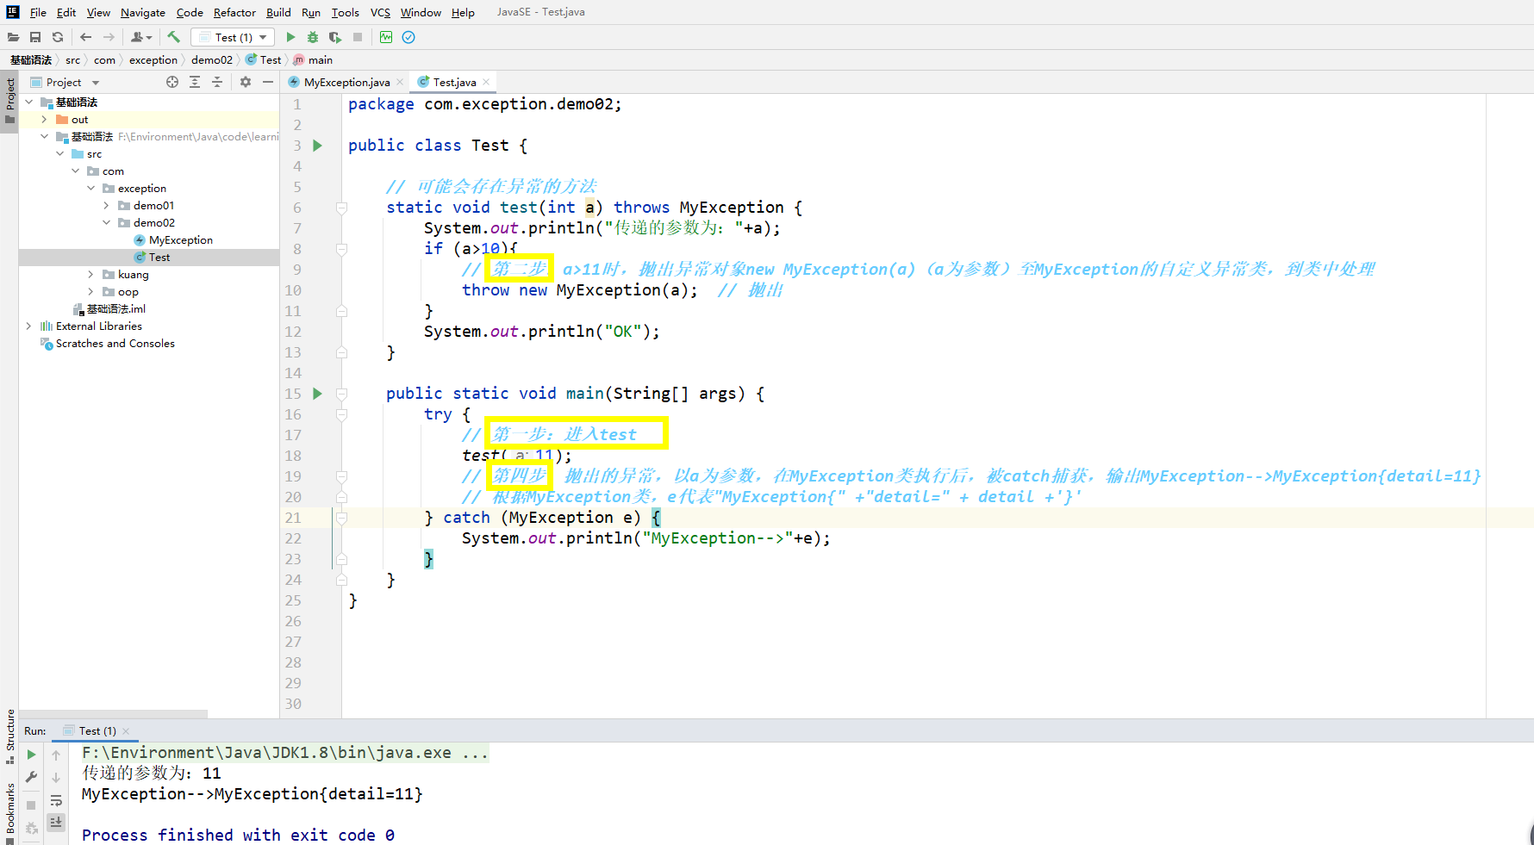
Task: Collapse the exception package
Action: pyautogui.click(x=90, y=189)
